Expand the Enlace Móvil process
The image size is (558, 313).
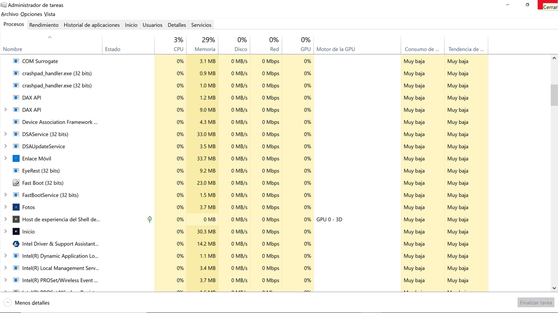coord(6,158)
